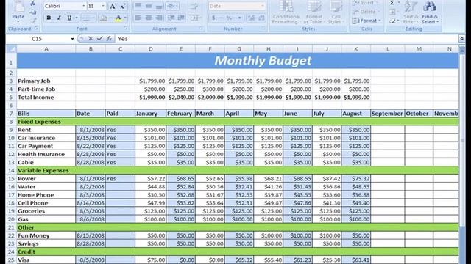Image resolution: width=471 pixels, height=264 pixels.
Task: Open the underline style dropdown arrow
Action: [77, 18]
